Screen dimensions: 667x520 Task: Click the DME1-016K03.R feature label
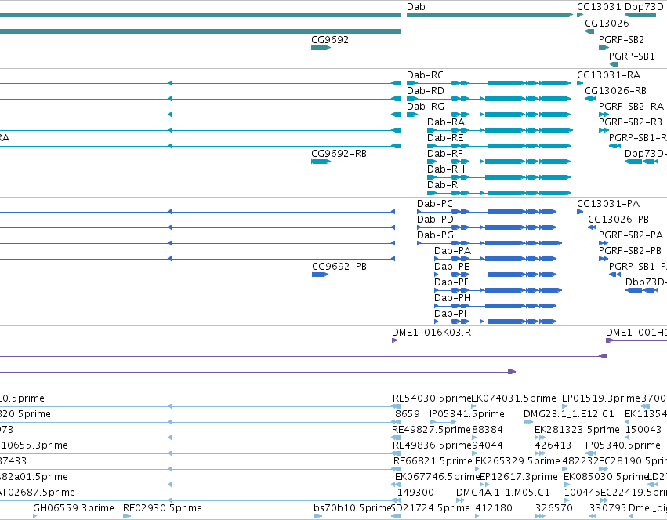point(431,332)
